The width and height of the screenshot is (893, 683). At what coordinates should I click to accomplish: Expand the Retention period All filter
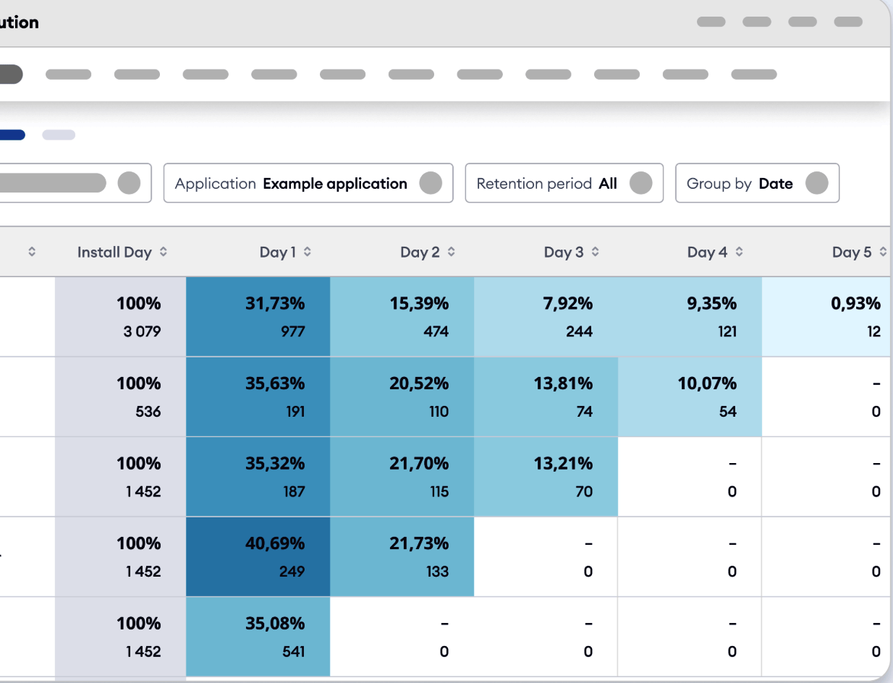coord(564,183)
